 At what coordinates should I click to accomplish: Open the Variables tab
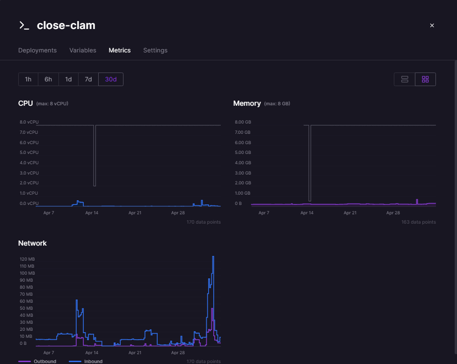pyautogui.click(x=83, y=50)
